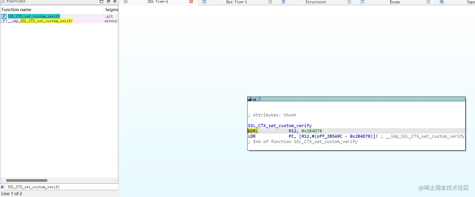Close the IDA View-A tab

click(x=191, y=2)
